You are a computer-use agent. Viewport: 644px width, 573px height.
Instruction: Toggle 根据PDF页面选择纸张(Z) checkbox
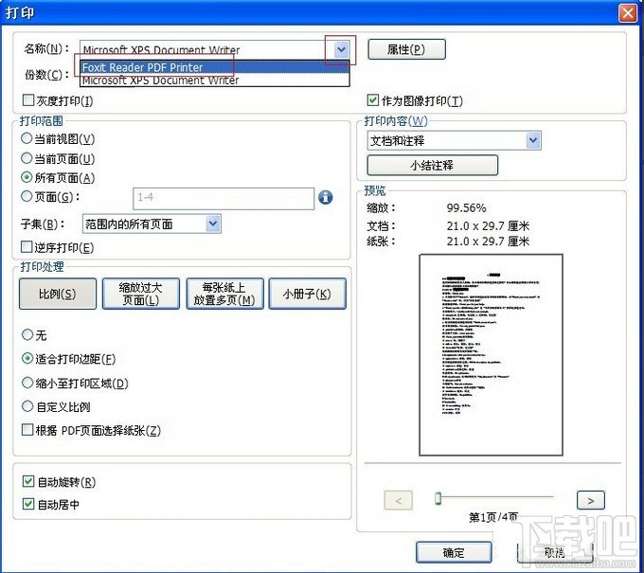point(27,430)
